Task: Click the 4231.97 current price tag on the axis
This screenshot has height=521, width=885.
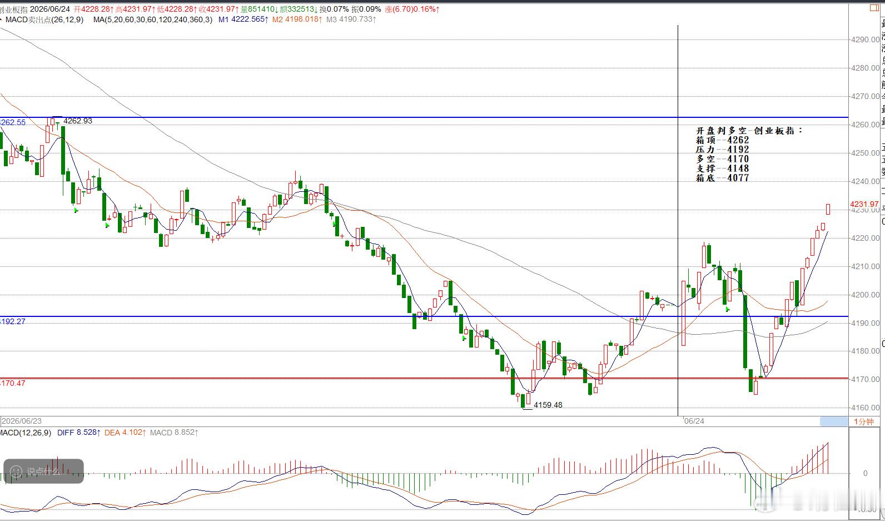Action: (864, 205)
